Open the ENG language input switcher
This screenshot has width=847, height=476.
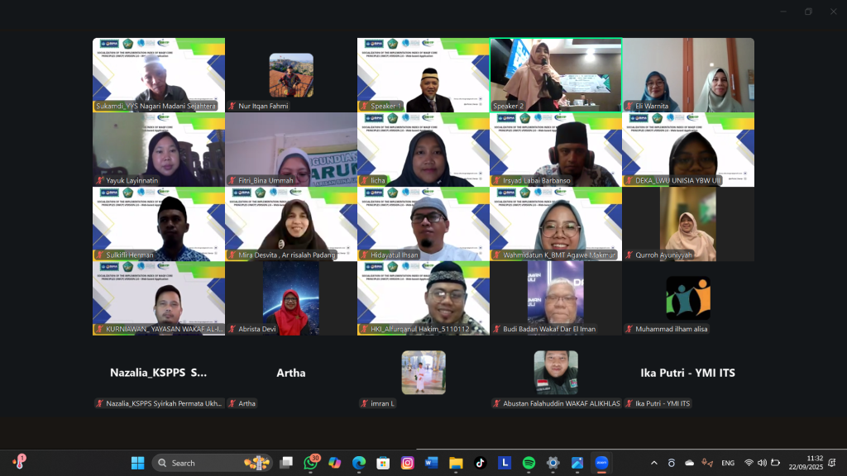[x=728, y=463]
